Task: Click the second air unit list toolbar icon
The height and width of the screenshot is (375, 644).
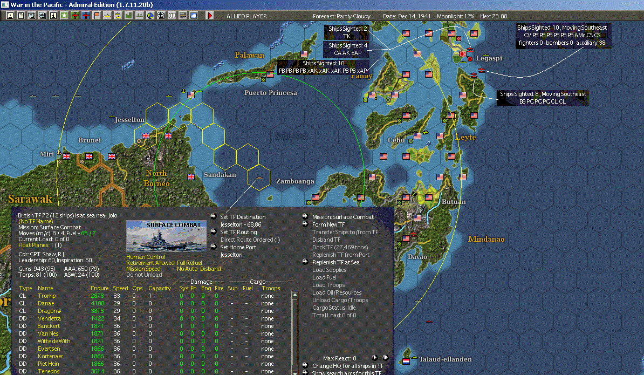Action: (42, 16)
